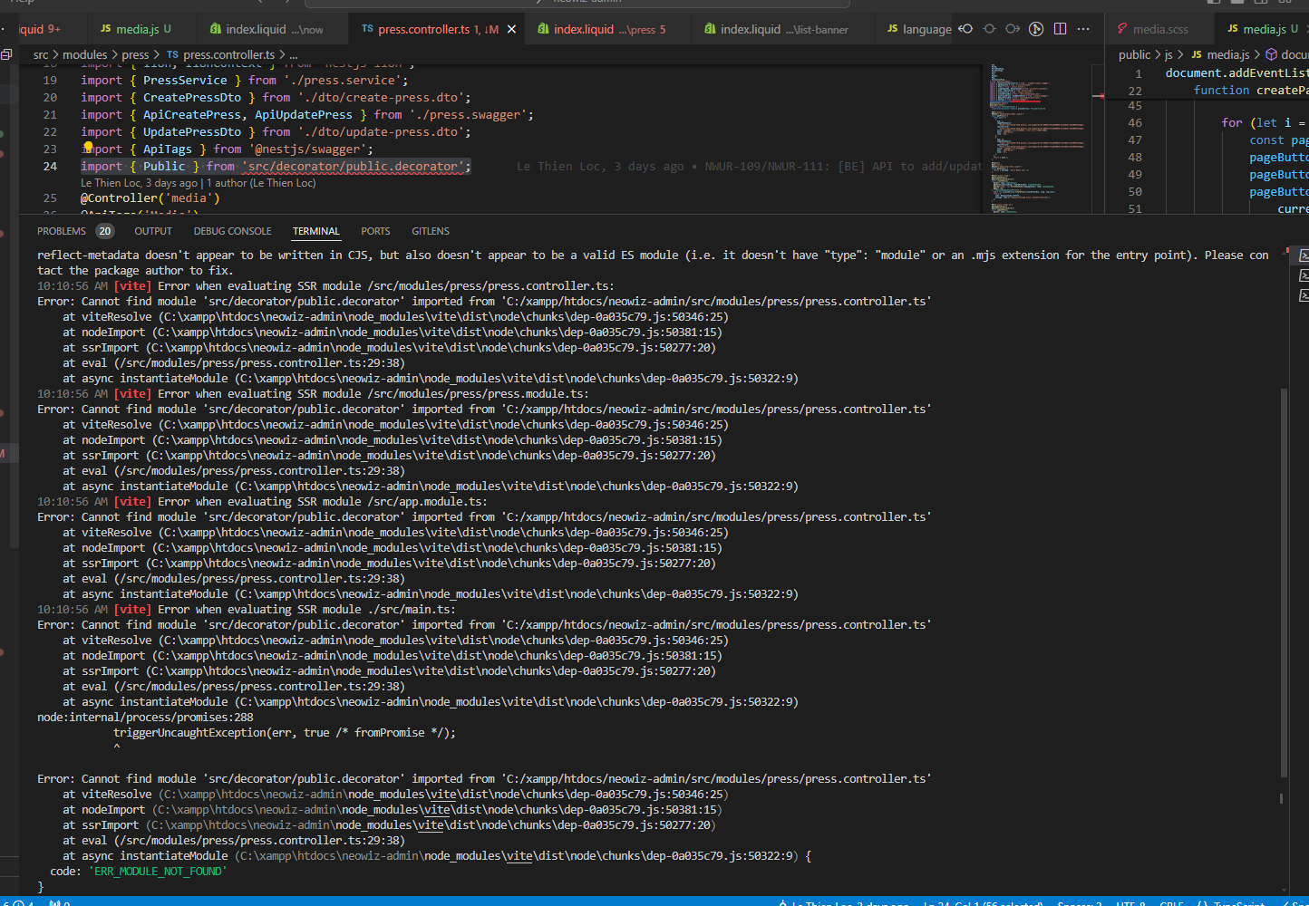Viewport: 1309px width, 906px height.
Task: Click the minimap of press.controller.ts
Action: point(1038,139)
